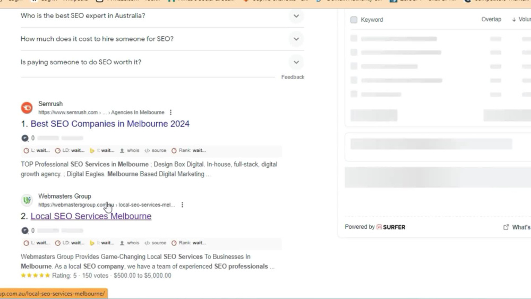Click the Semrush favicon icon

[27, 108]
